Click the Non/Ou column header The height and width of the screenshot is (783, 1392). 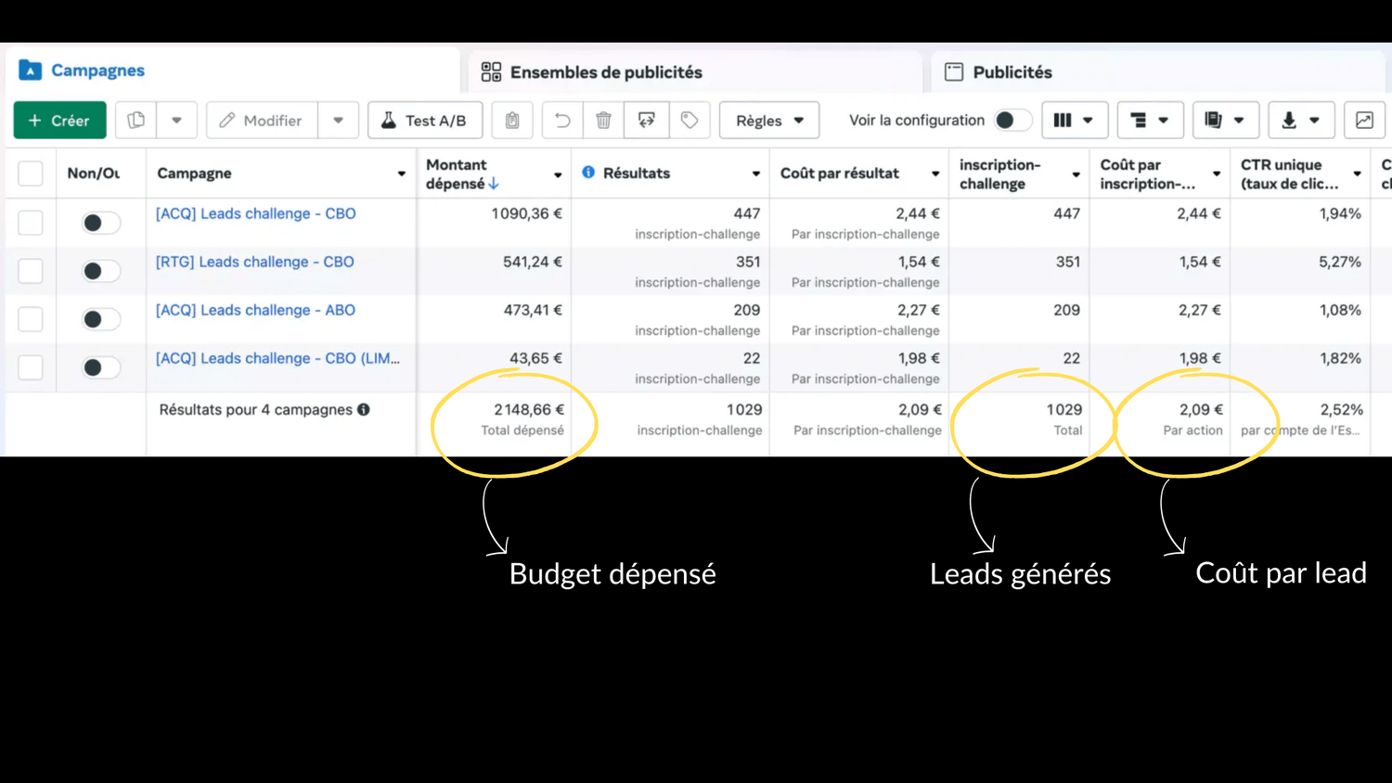pyautogui.click(x=93, y=173)
